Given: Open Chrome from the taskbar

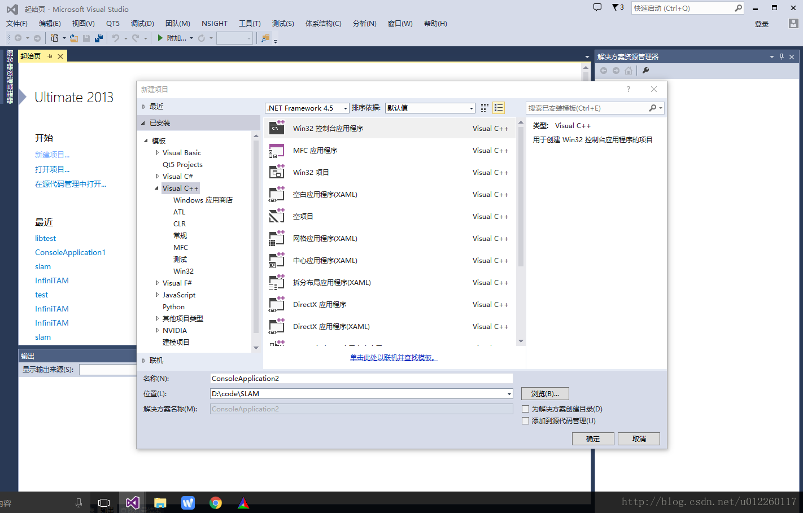Looking at the screenshot, I should pos(216,502).
